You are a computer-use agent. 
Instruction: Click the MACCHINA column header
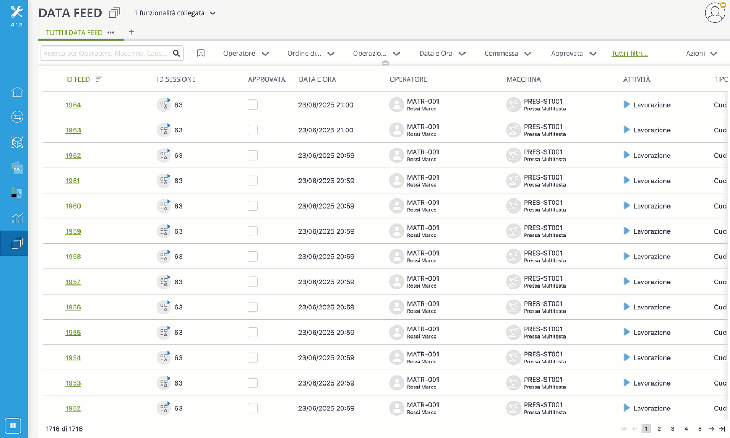pyautogui.click(x=523, y=79)
